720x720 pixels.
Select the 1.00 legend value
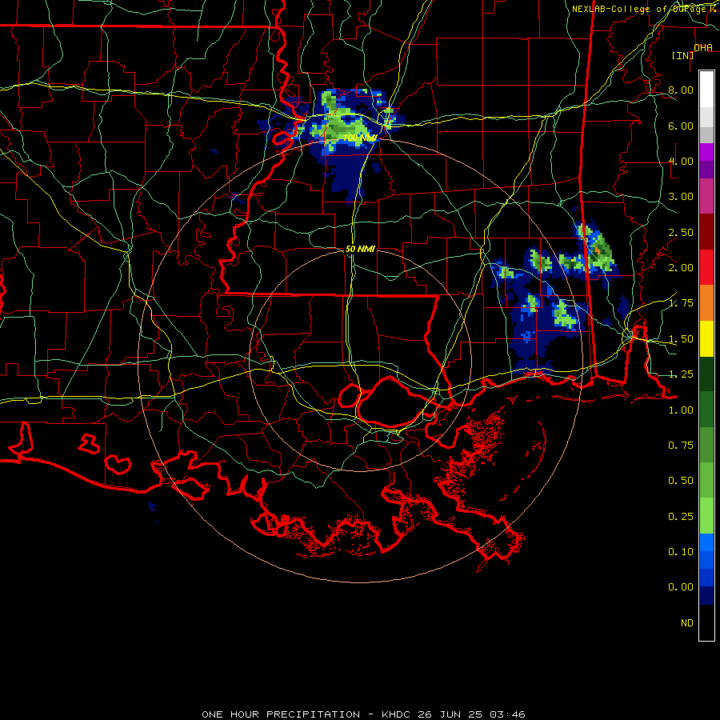pyautogui.click(x=681, y=410)
